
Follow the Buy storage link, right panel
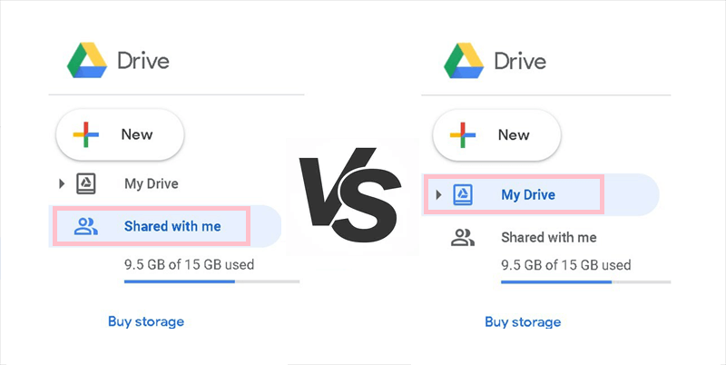point(523,321)
